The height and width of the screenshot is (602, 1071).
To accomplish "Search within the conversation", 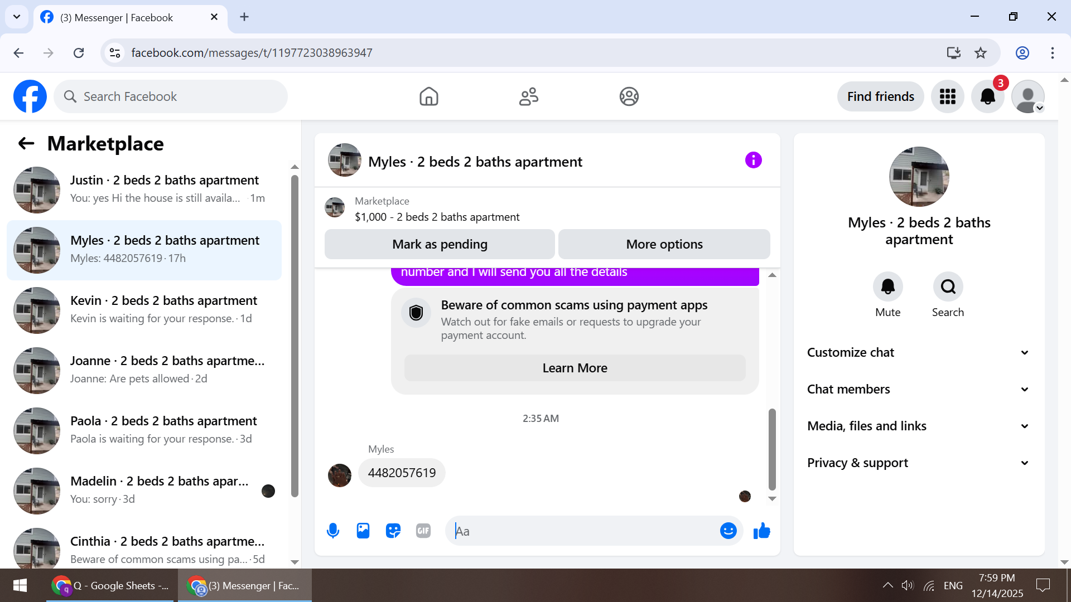I will 948,287.
